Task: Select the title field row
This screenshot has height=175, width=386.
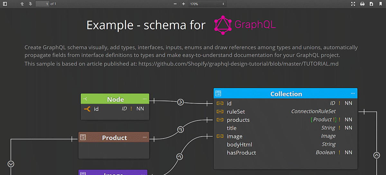Action: (285, 128)
